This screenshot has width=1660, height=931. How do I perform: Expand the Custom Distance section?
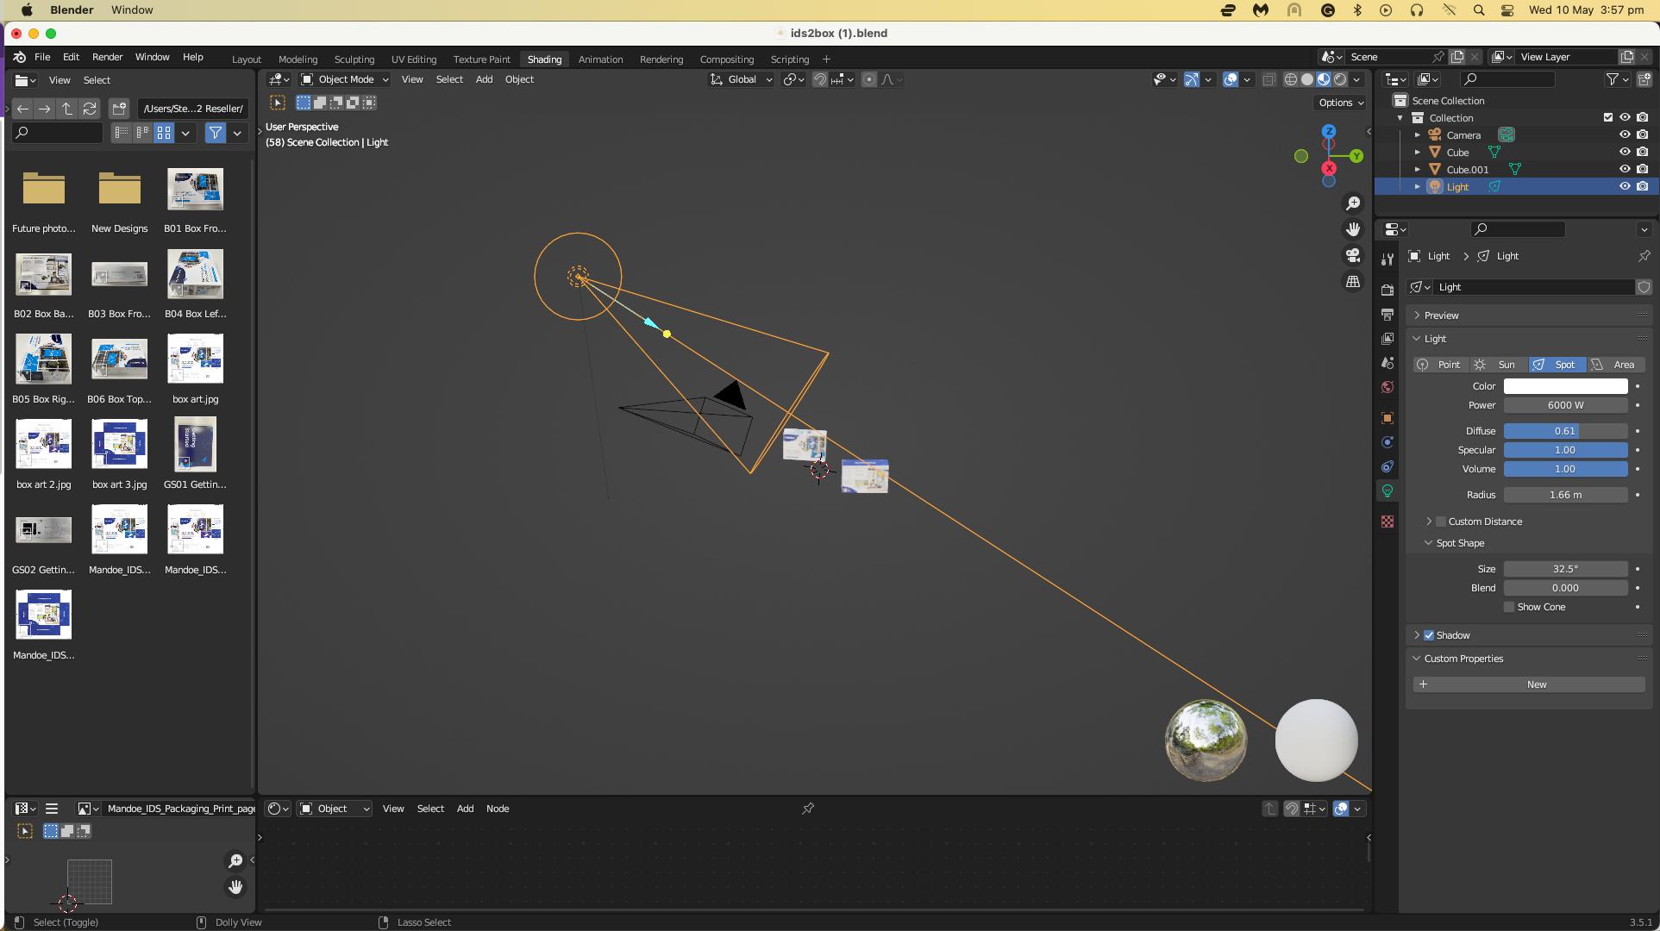[x=1431, y=522]
